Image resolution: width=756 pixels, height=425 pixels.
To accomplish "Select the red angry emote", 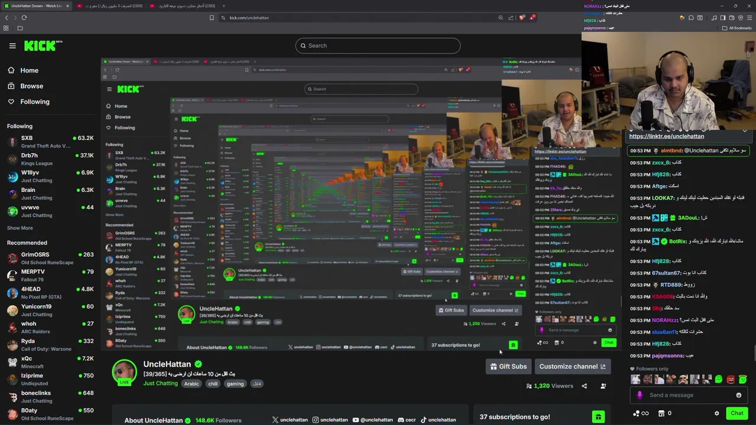I will point(731,379).
